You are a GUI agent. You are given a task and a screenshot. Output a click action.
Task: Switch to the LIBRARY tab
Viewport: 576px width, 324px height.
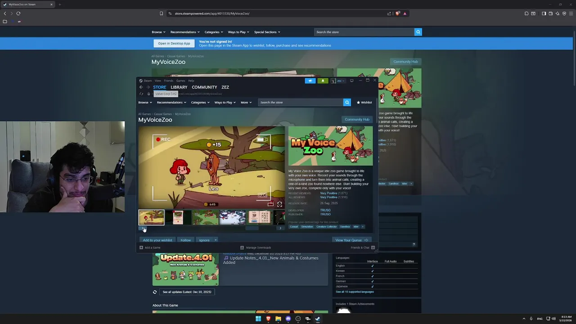point(179,87)
